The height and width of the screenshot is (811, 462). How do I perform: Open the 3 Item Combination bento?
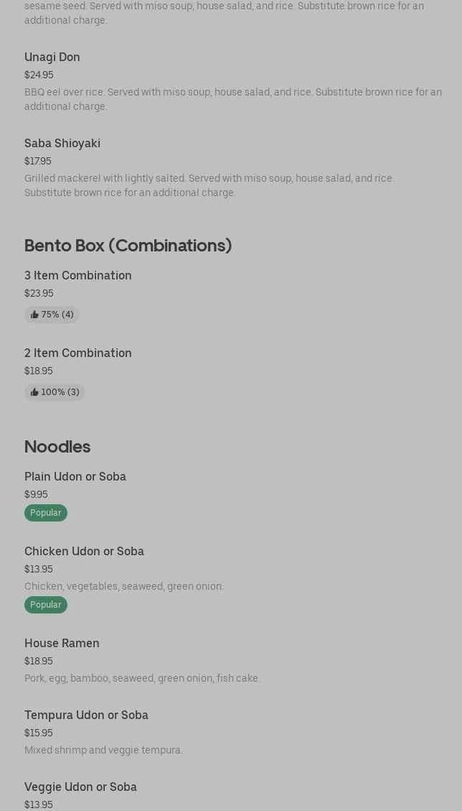pyautogui.click(x=78, y=276)
